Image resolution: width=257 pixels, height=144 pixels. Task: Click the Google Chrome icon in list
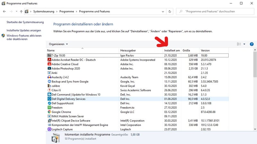[49, 112]
